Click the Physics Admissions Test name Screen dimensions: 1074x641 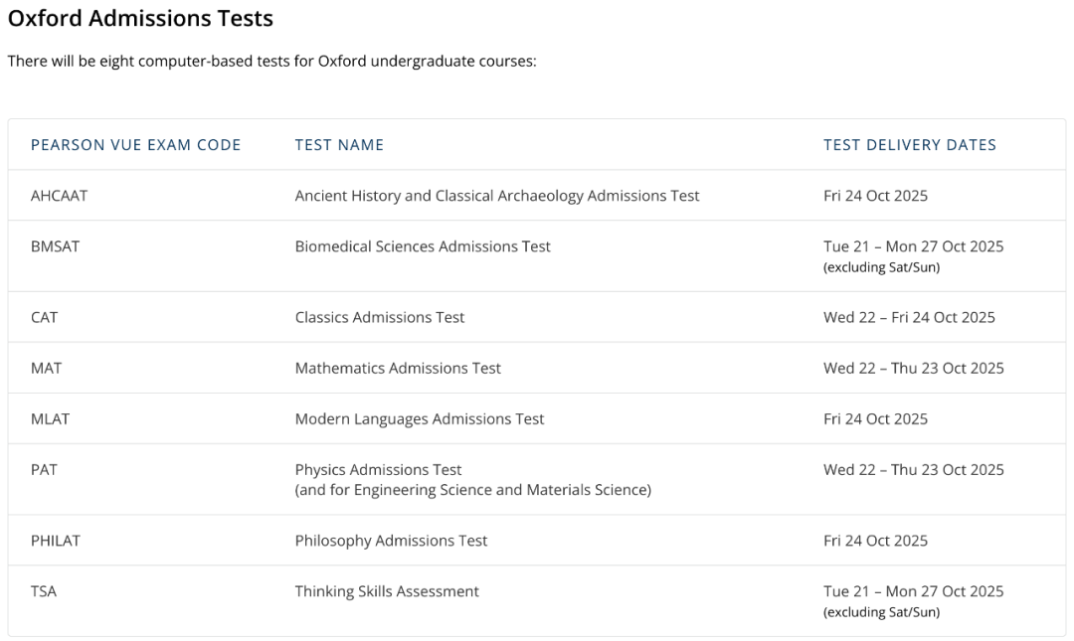pos(379,469)
